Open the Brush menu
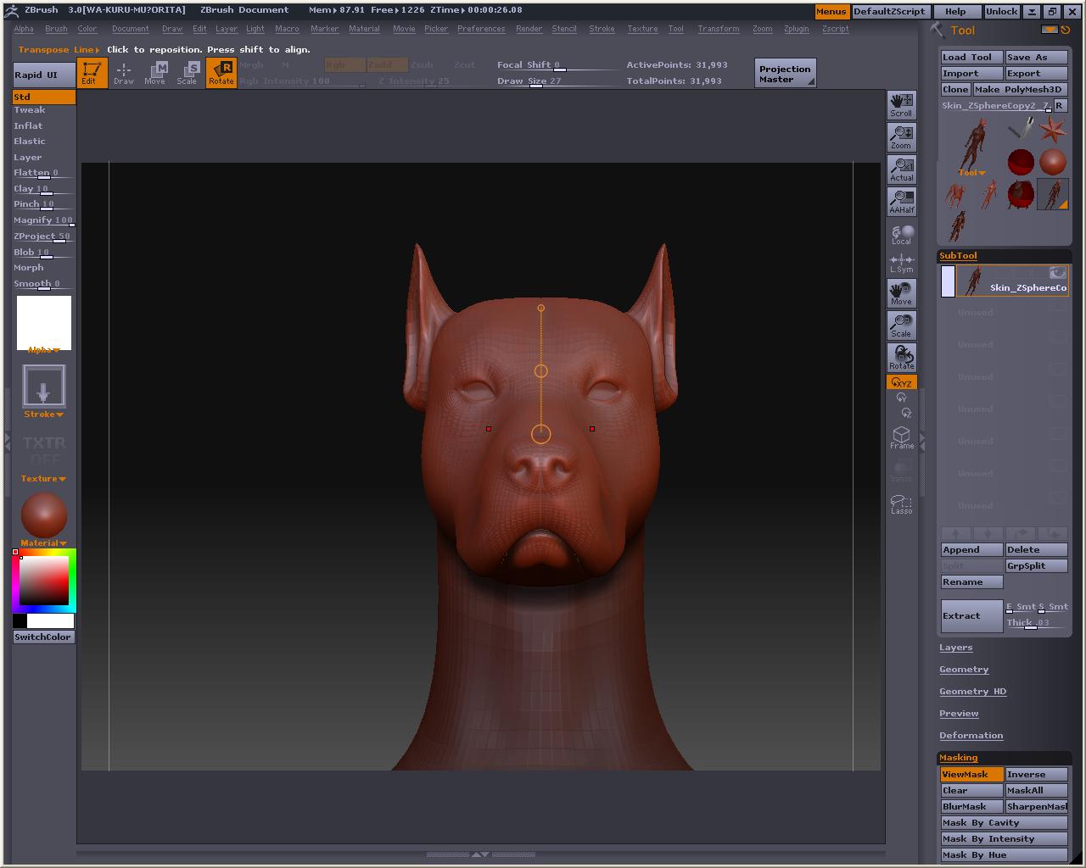This screenshot has width=1086, height=868. (x=56, y=29)
